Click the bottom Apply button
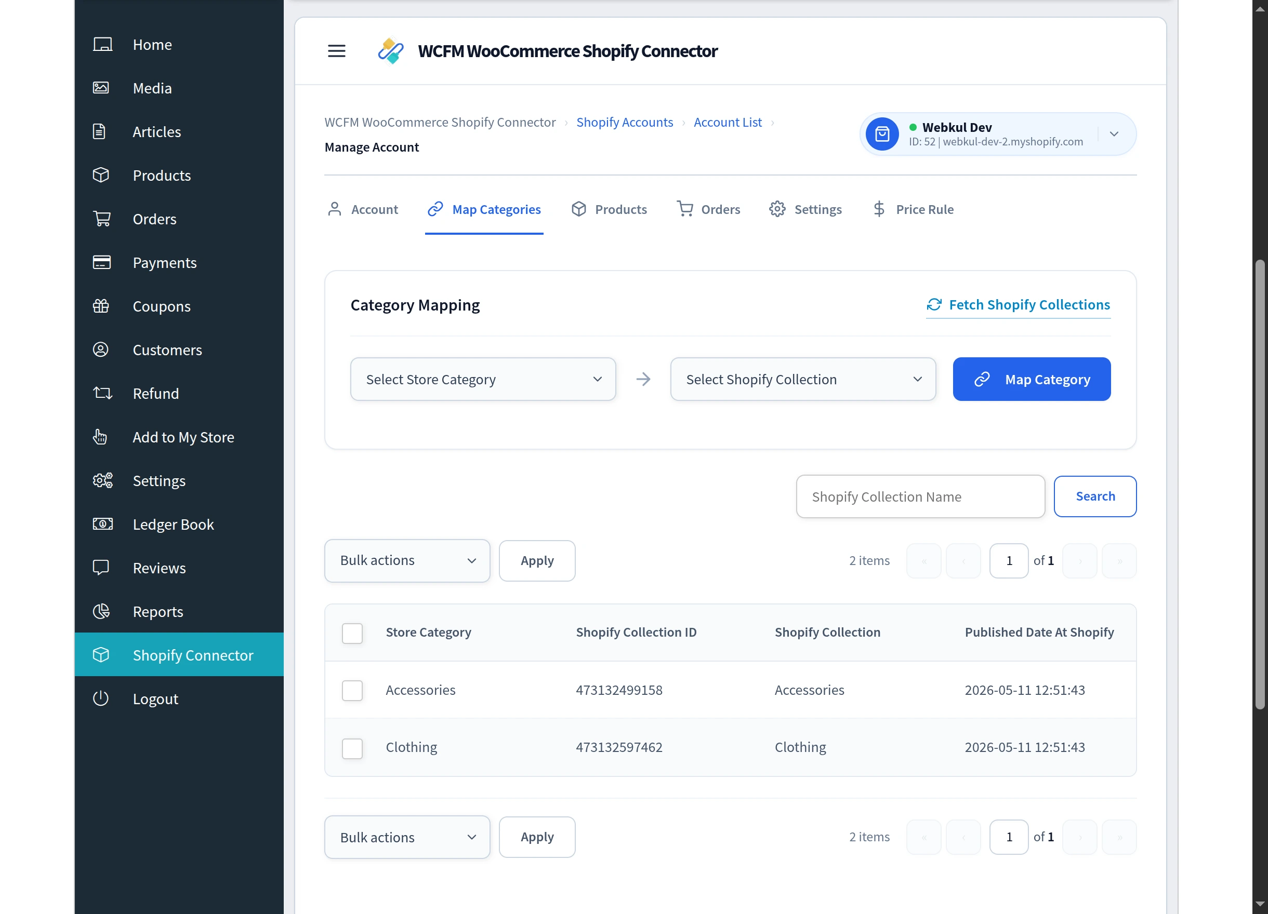1268x914 pixels. click(537, 837)
